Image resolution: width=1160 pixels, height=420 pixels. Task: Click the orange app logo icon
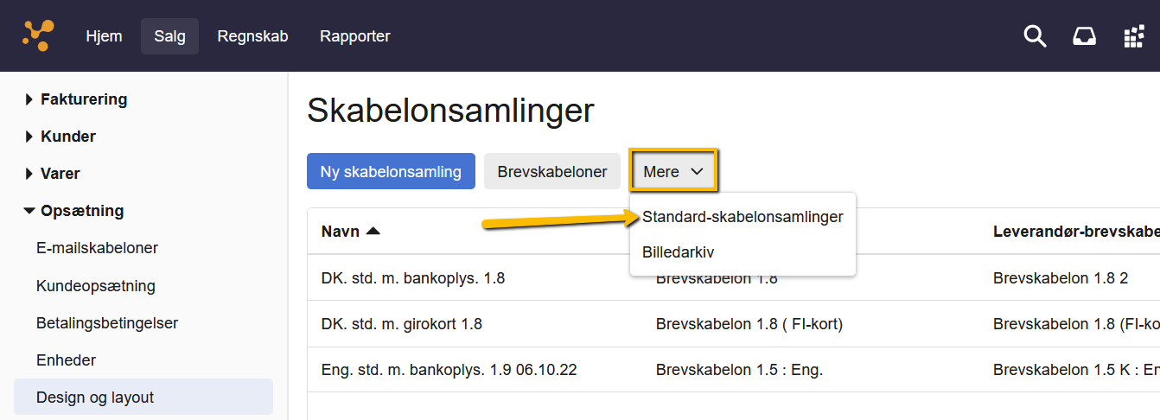[x=38, y=35]
